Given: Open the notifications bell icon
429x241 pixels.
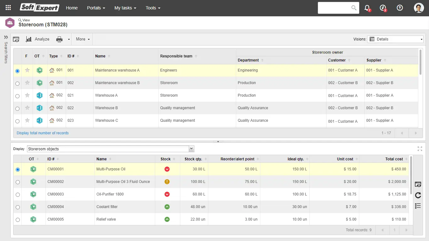Looking at the screenshot, I should click(367, 8).
